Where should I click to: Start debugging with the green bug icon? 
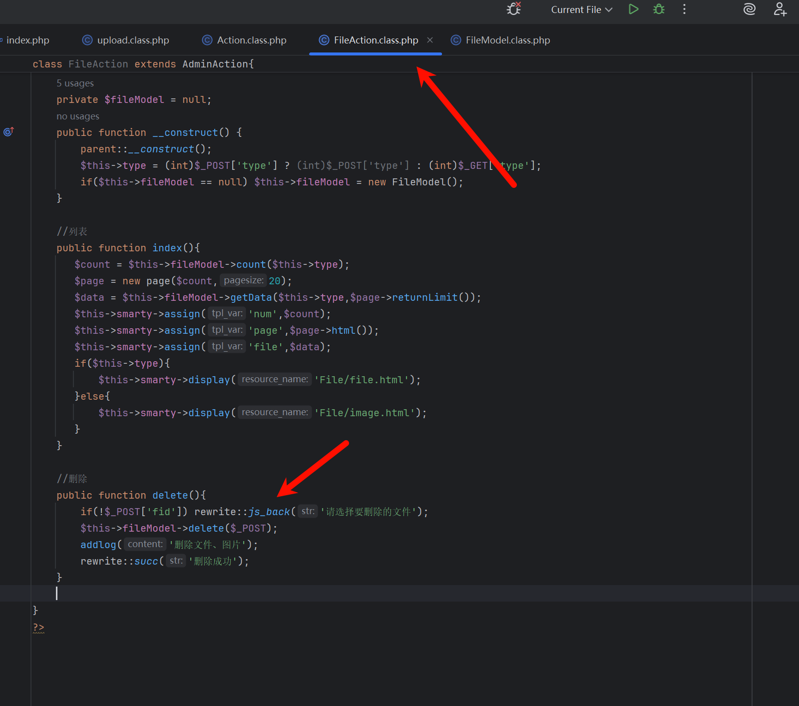pos(659,9)
